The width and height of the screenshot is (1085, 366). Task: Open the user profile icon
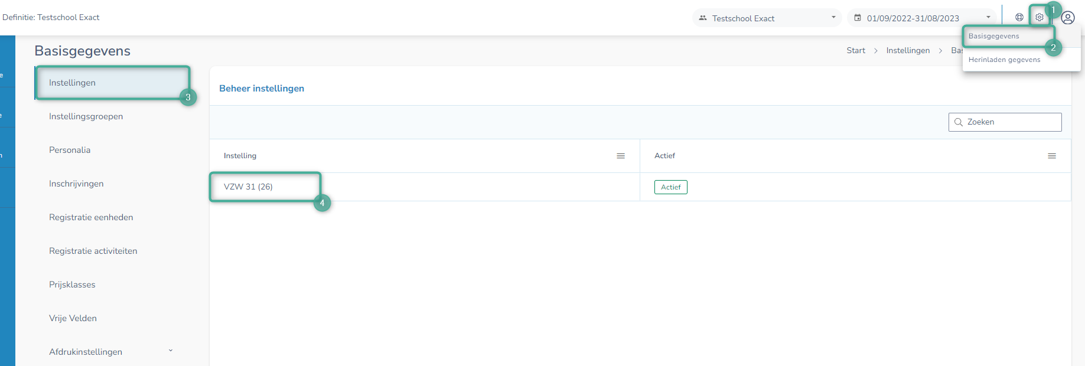pos(1067,18)
